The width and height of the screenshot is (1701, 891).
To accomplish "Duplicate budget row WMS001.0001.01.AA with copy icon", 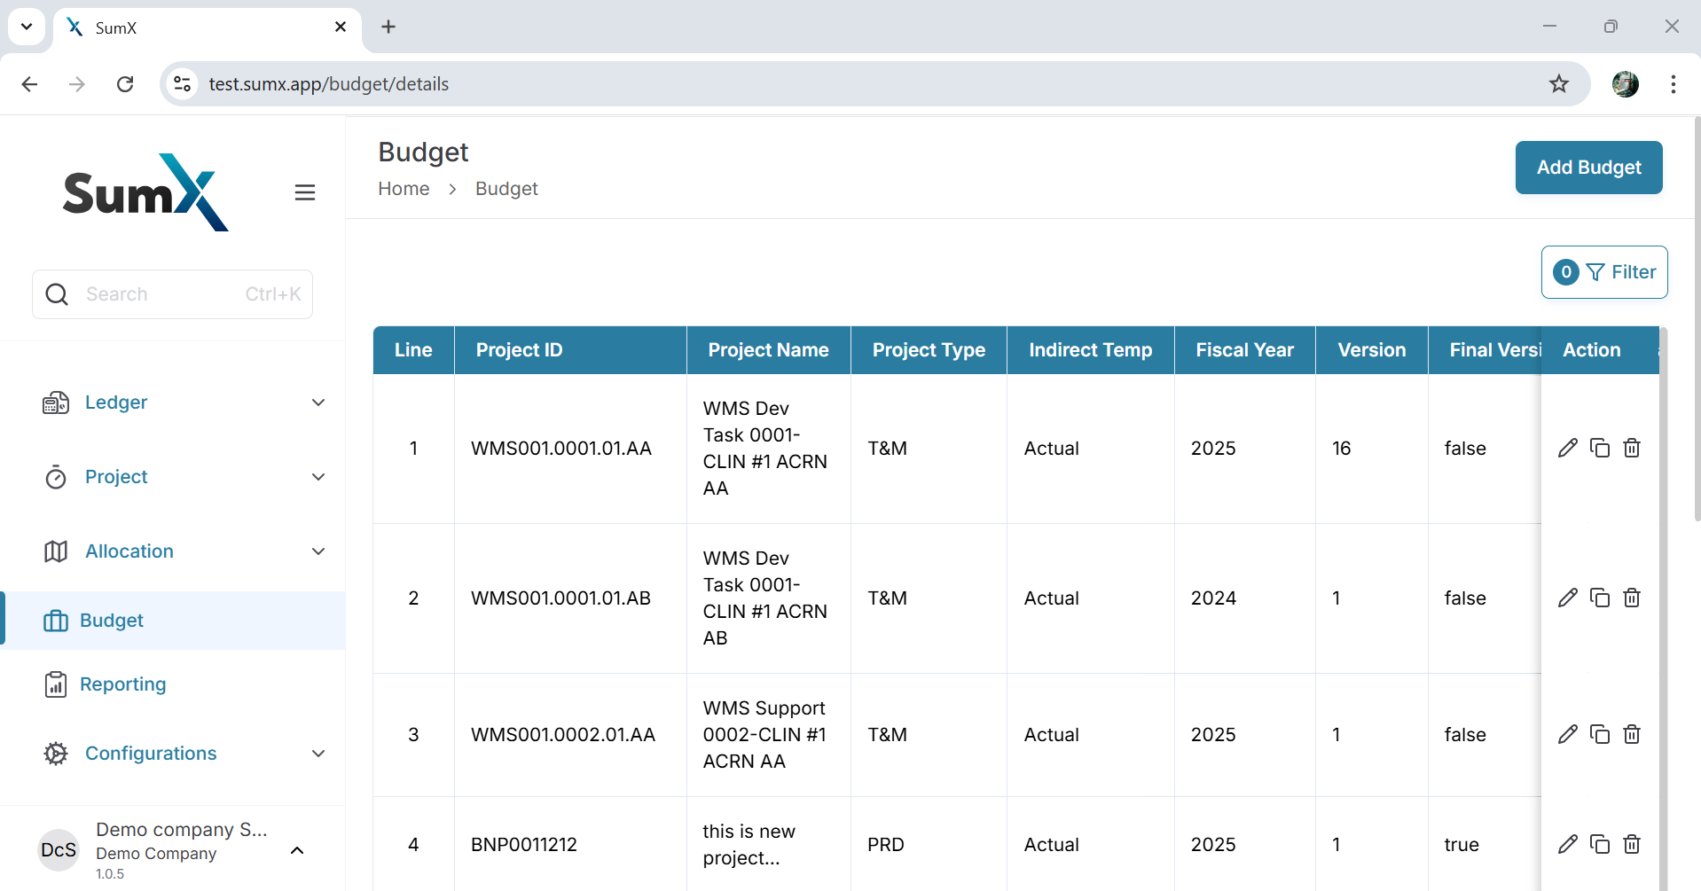I will pos(1600,448).
